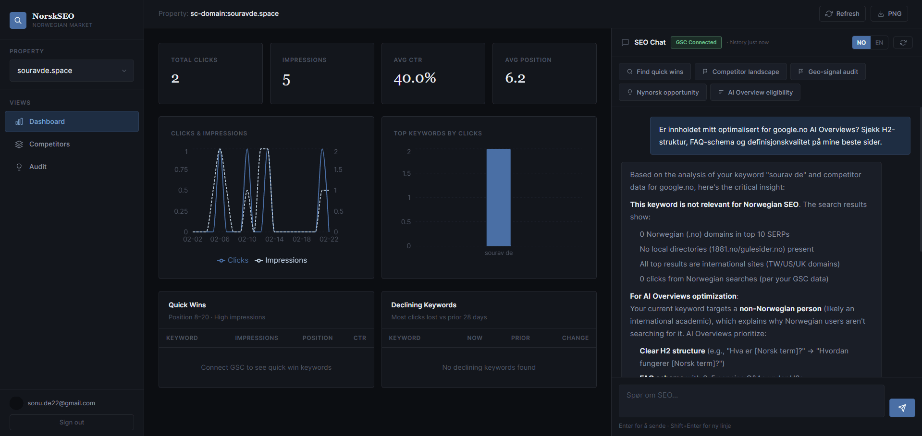The image size is (922, 436).
Task: Click the SEO Chat speech bubble icon
Action: [x=625, y=43]
